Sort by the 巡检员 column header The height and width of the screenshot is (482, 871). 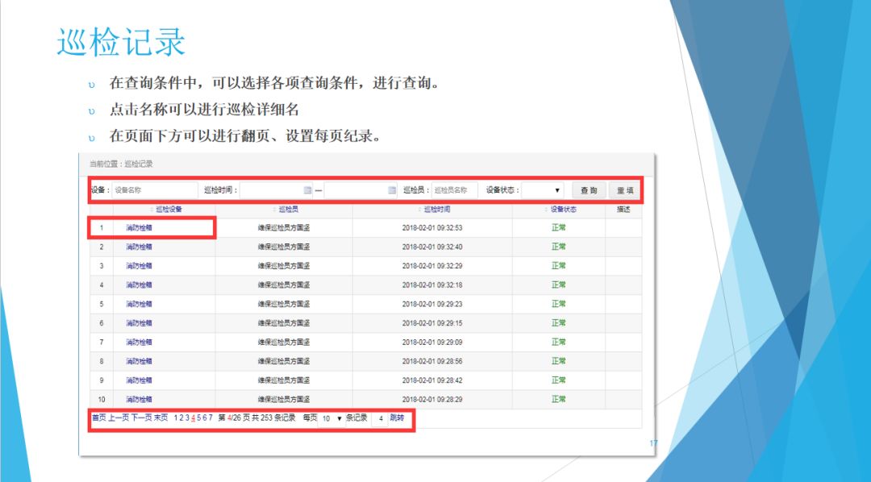click(288, 210)
